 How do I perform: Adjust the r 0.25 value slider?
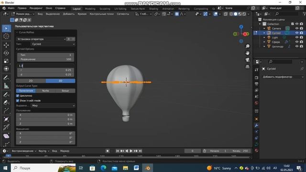pyautogui.click(x=45, y=70)
